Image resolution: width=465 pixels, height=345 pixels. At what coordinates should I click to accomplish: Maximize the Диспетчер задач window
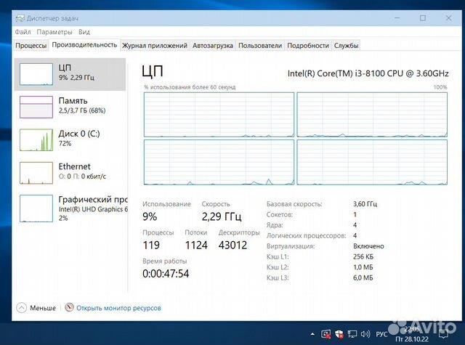pyautogui.click(x=423, y=18)
